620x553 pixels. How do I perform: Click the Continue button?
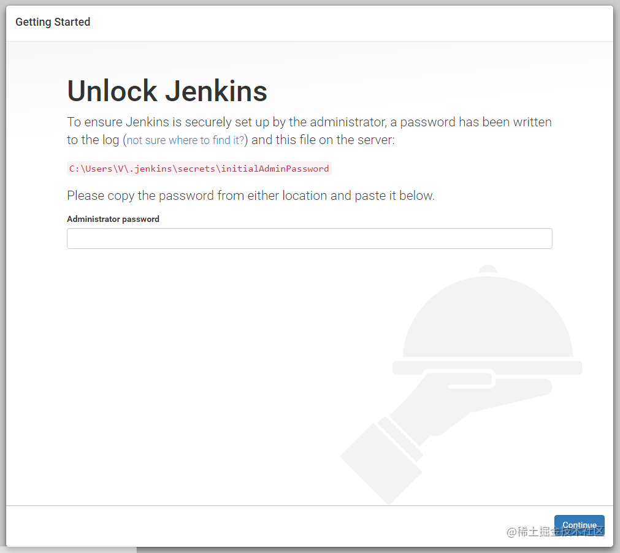click(x=579, y=525)
